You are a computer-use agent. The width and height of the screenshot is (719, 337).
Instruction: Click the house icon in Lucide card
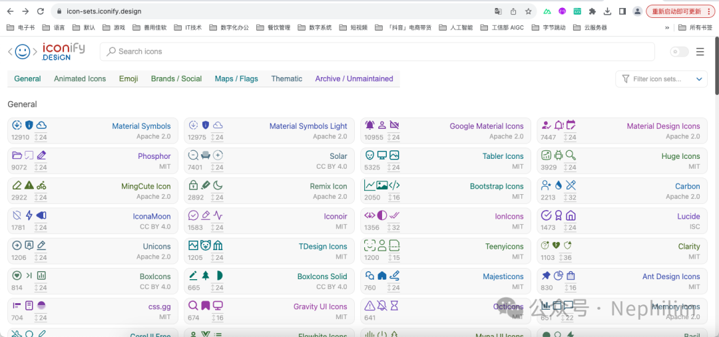pos(571,215)
